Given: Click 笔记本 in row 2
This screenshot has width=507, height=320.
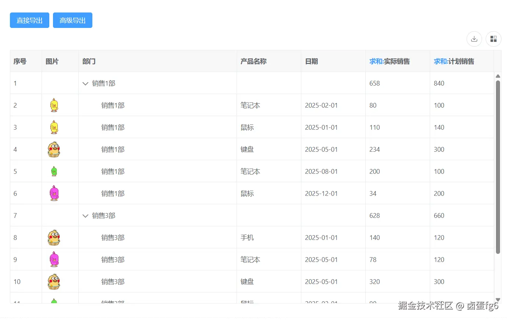Looking at the screenshot, I should click(x=250, y=105).
